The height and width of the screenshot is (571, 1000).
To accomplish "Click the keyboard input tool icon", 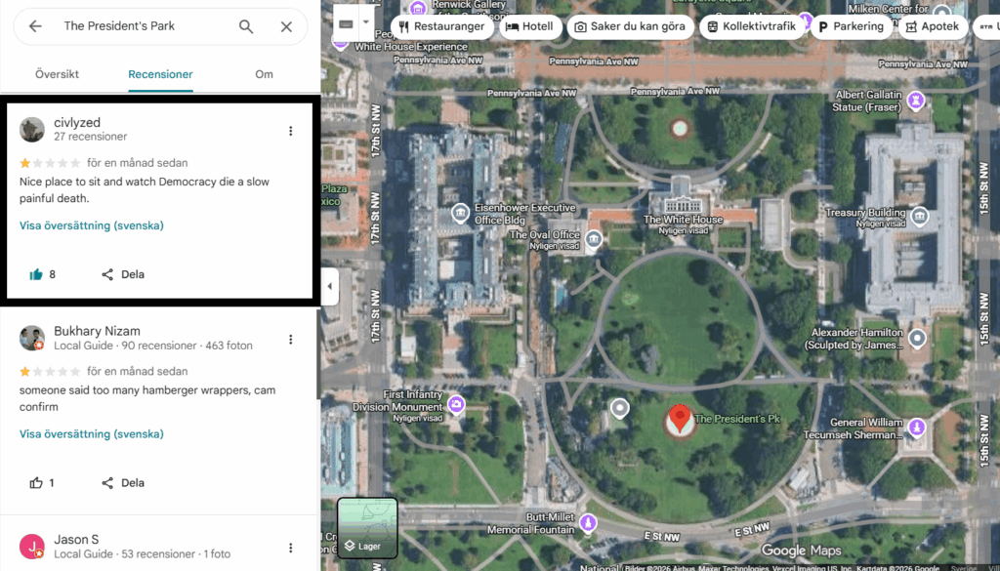I will pyautogui.click(x=347, y=24).
